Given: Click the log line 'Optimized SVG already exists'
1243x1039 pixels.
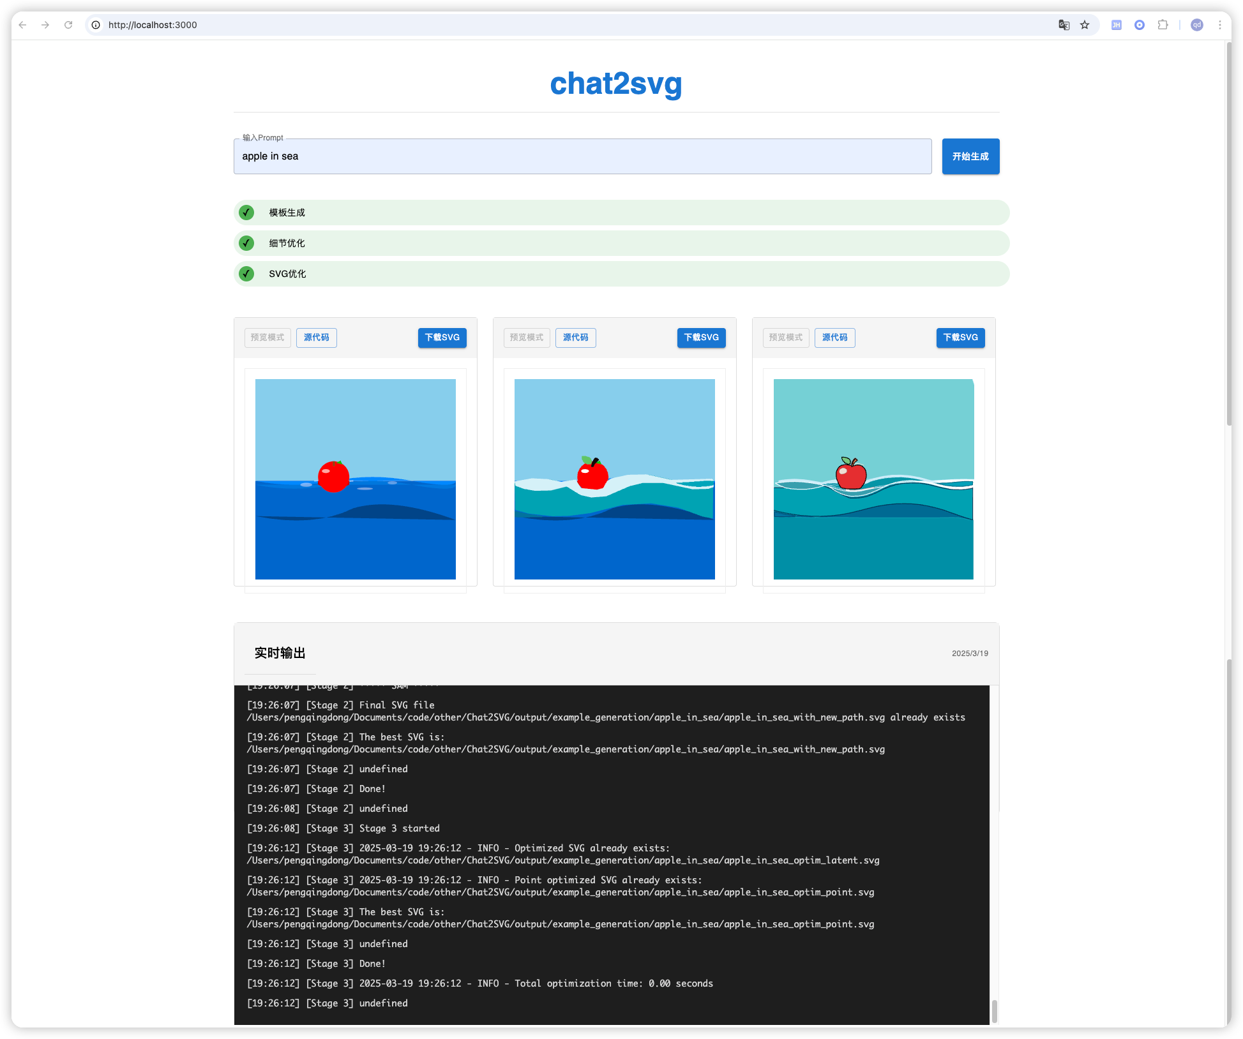Looking at the screenshot, I should click(562, 854).
